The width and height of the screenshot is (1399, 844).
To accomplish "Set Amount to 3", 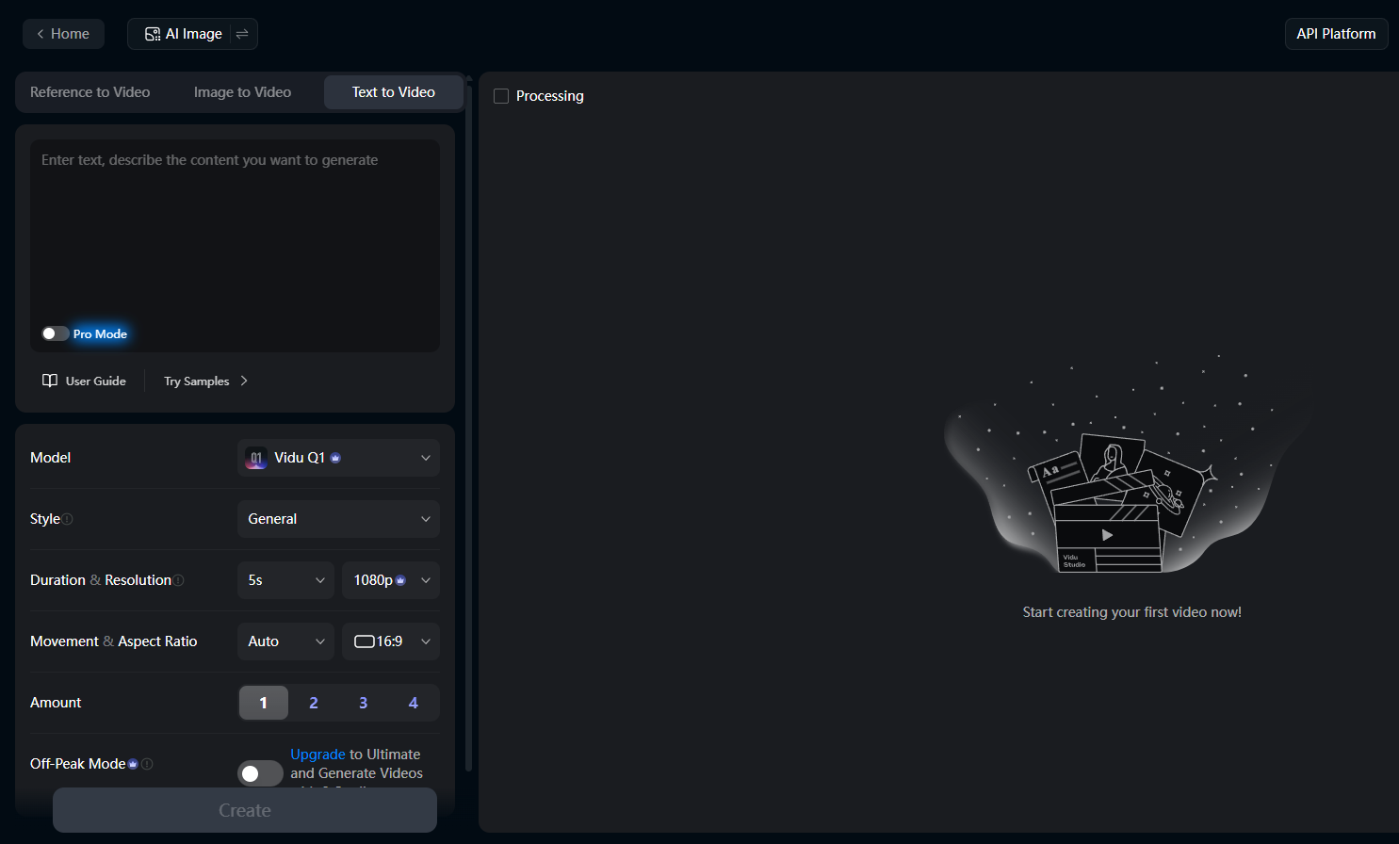I will pyautogui.click(x=363, y=703).
